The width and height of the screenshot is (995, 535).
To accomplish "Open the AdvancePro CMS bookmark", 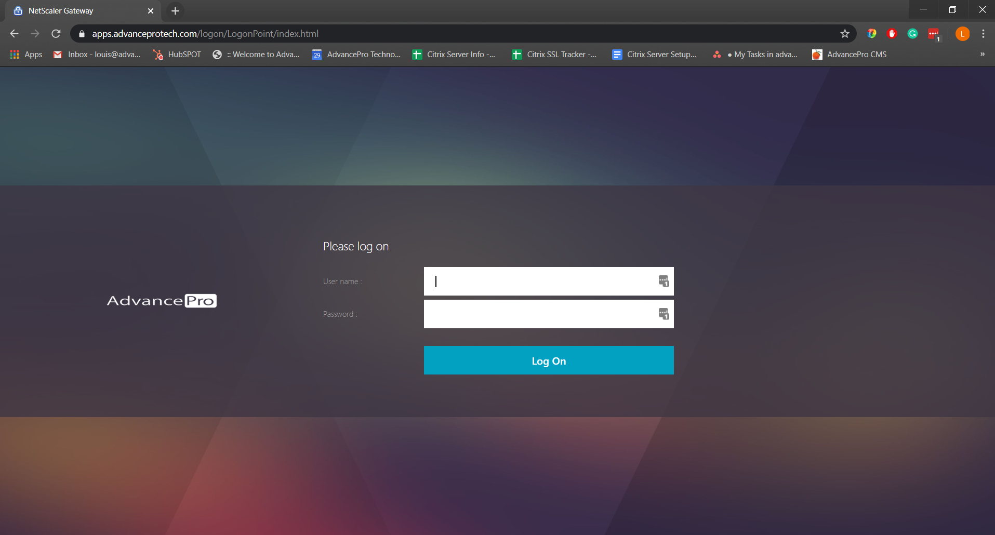I will [x=850, y=55].
